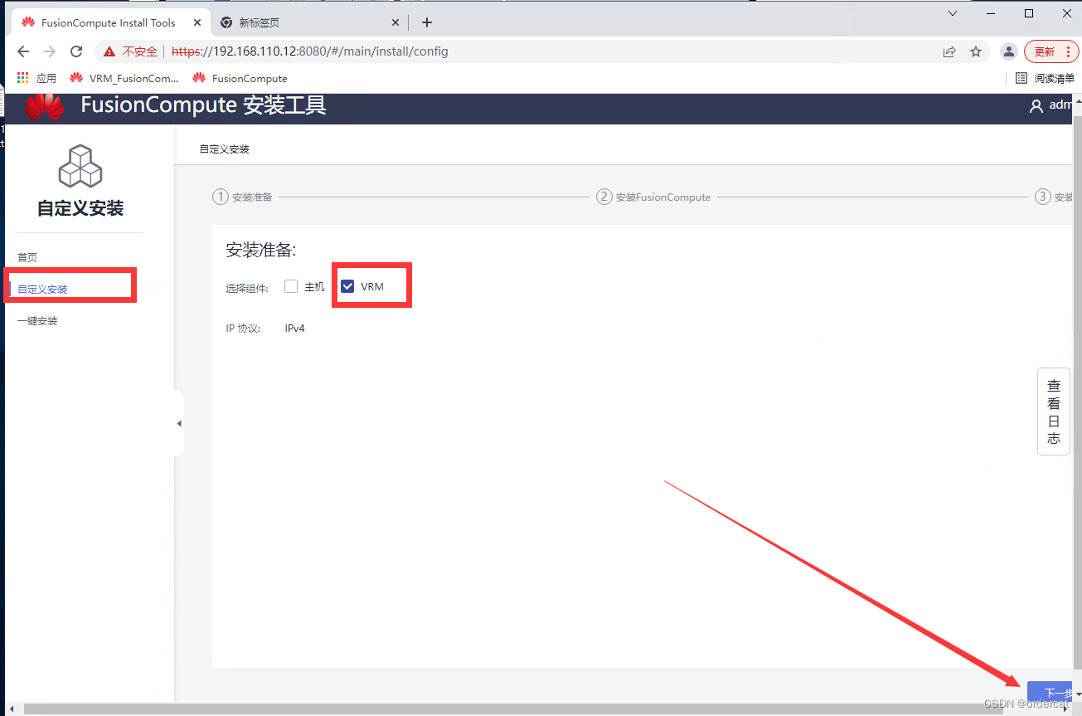Click step 1 安装准备 in wizard

pyautogui.click(x=242, y=197)
